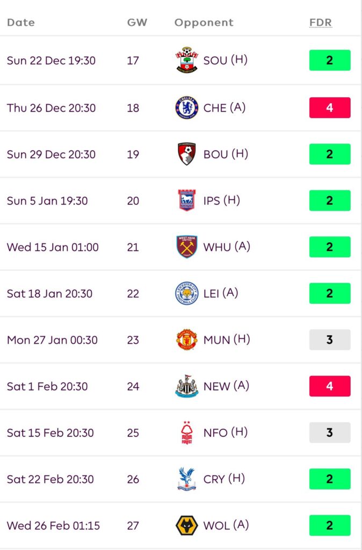Click the Chelsea club crest icon
The width and height of the screenshot is (362, 550).
[x=187, y=107]
